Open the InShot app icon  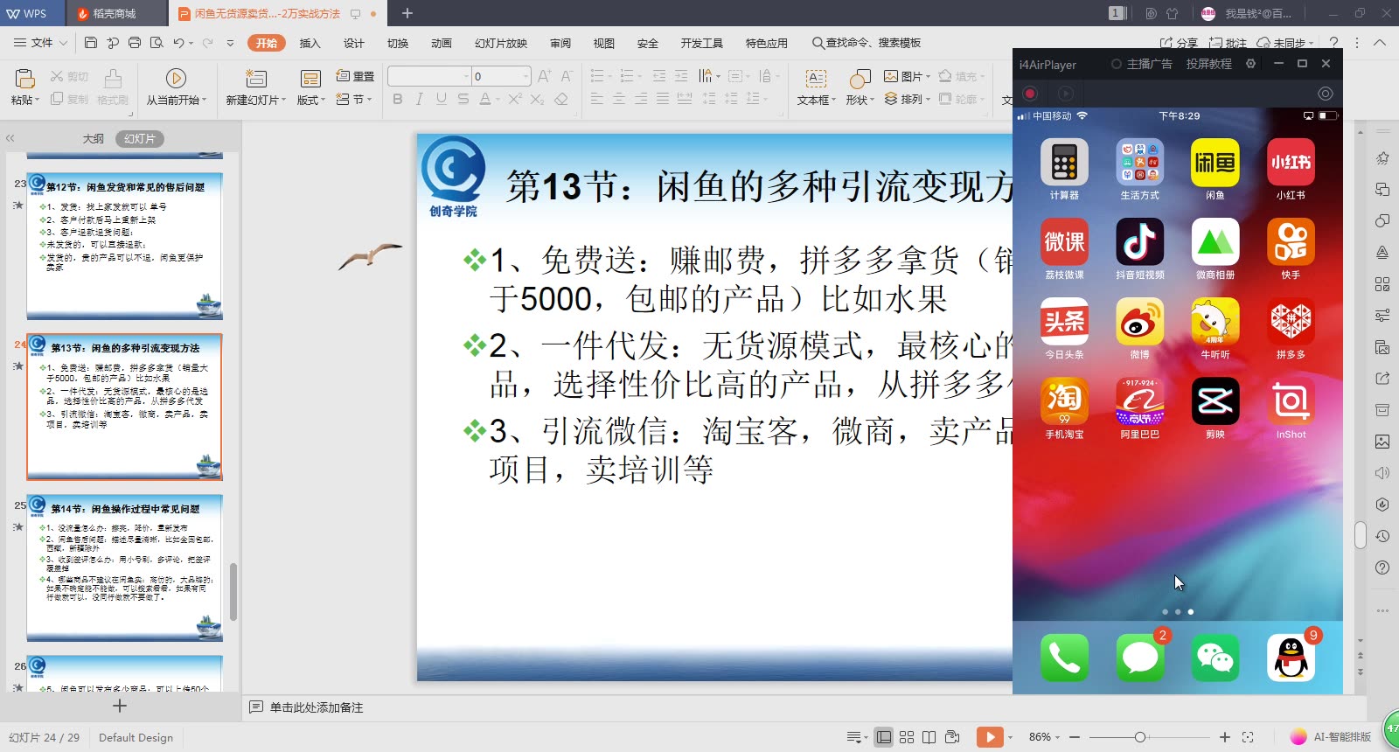point(1291,401)
